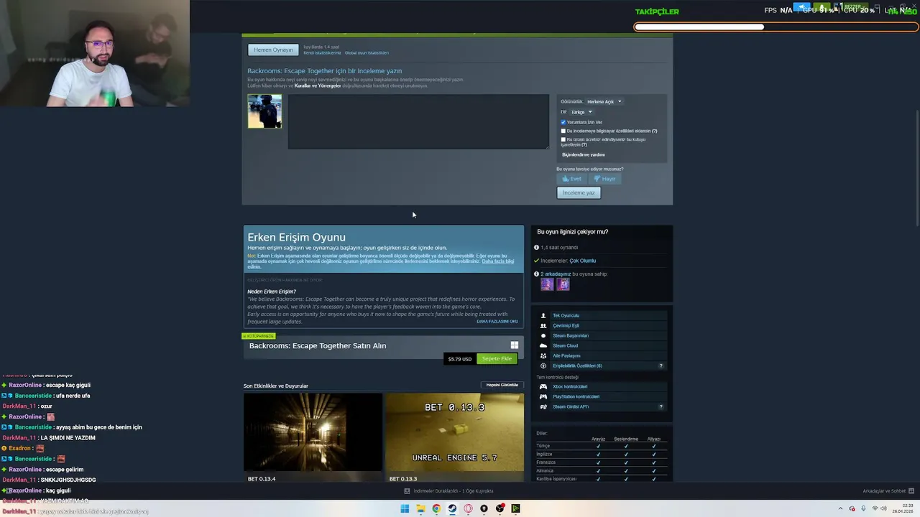The width and height of the screenshot is (920, 517).
Task: Click the green arrow app in taskbar
Action: 515,508
